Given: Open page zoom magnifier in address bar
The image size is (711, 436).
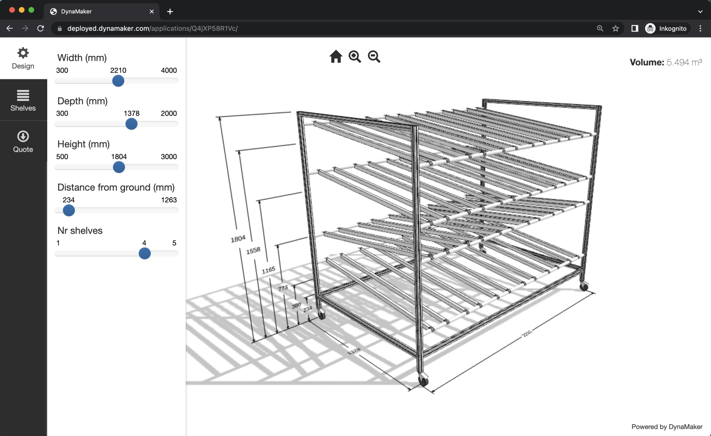Looking at the screenshot, I should [600, 28].
